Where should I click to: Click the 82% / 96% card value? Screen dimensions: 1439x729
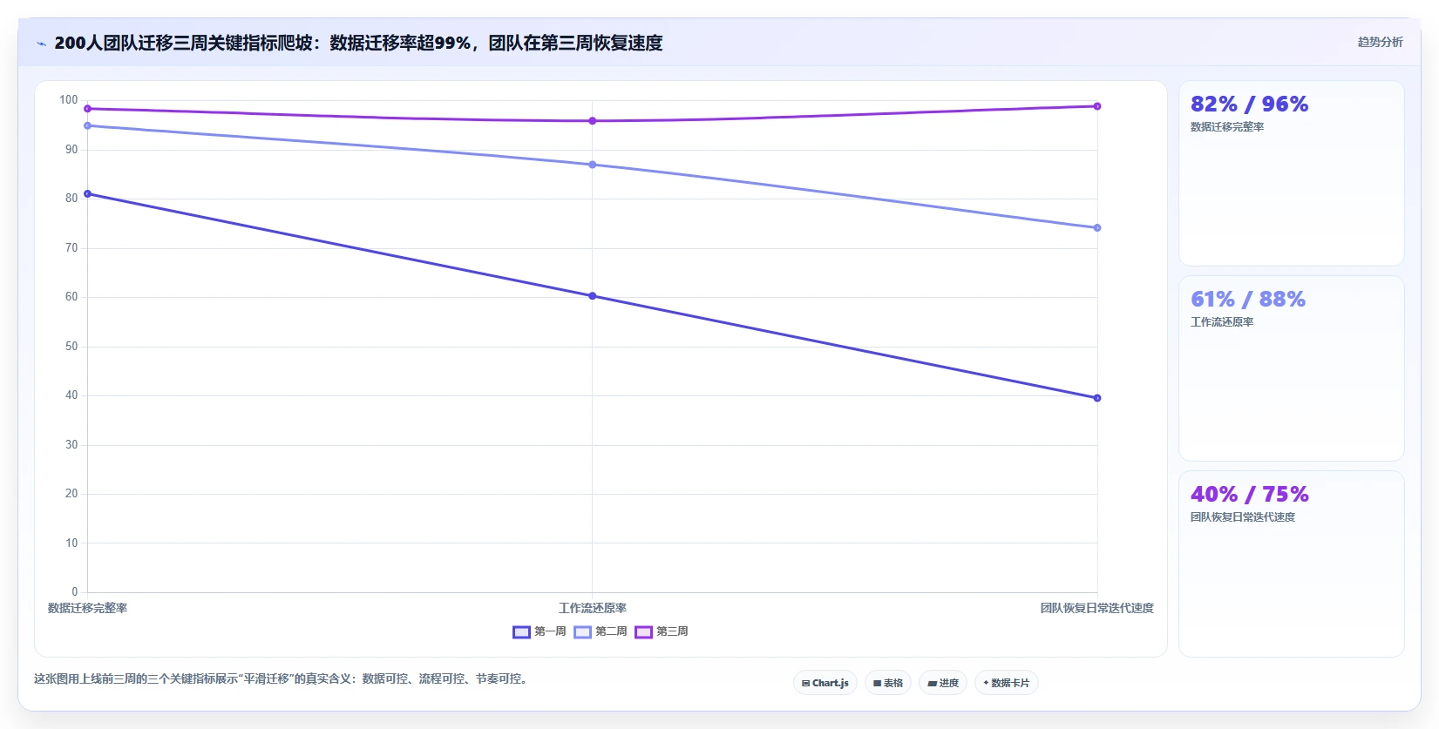pyautogui.click(x=1249, y=105)
